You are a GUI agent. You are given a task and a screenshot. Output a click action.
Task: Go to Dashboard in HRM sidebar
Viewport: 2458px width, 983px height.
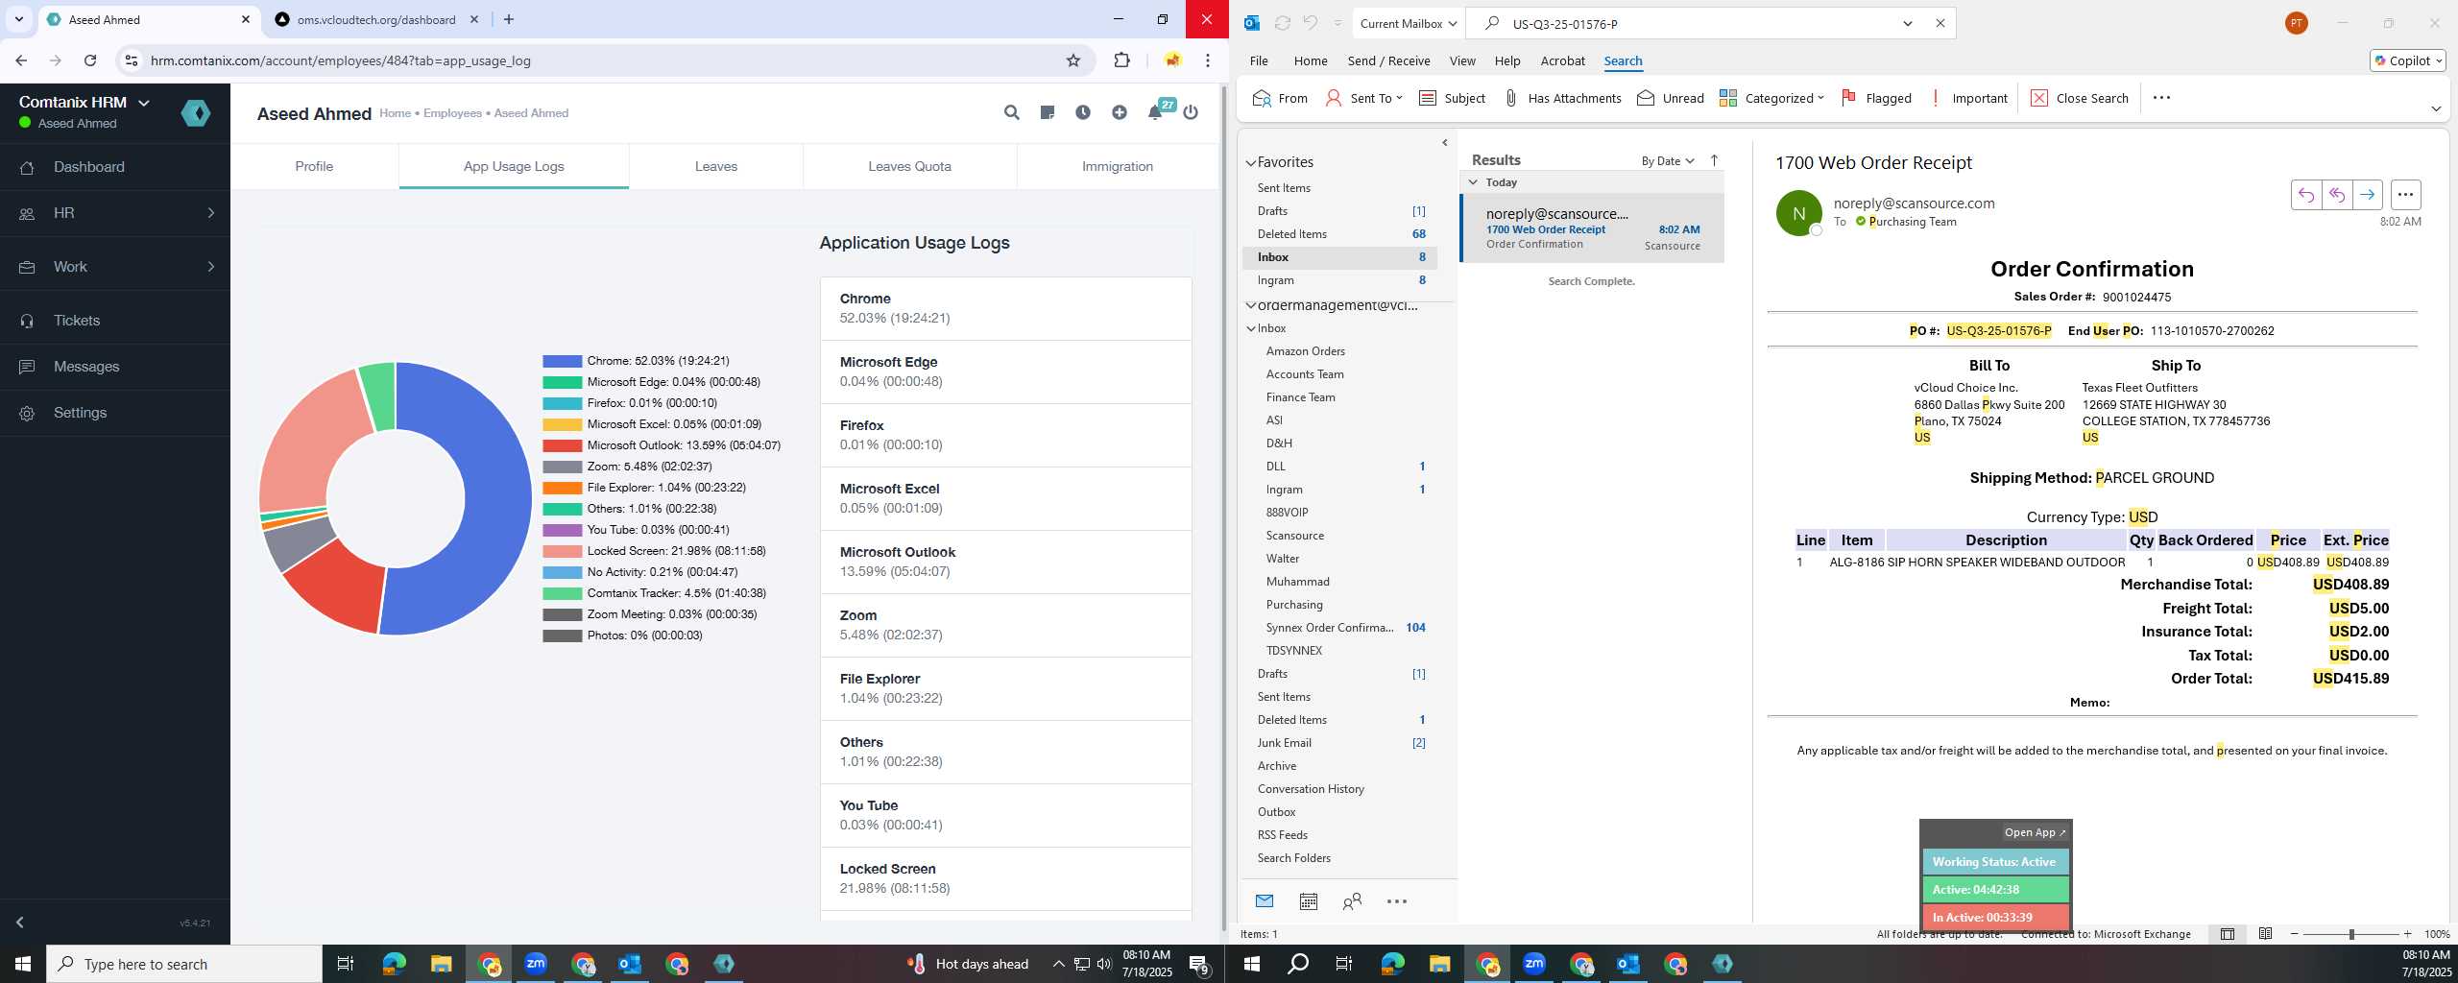115,167
